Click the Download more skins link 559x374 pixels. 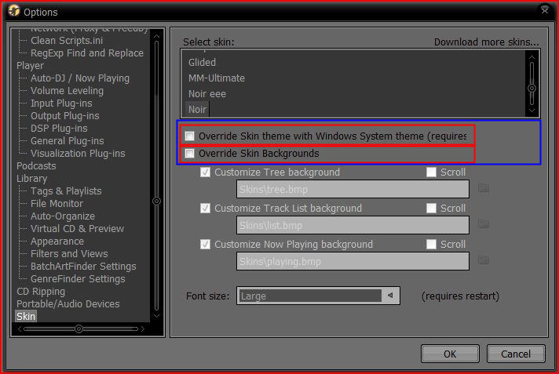(x=486, y=42)
